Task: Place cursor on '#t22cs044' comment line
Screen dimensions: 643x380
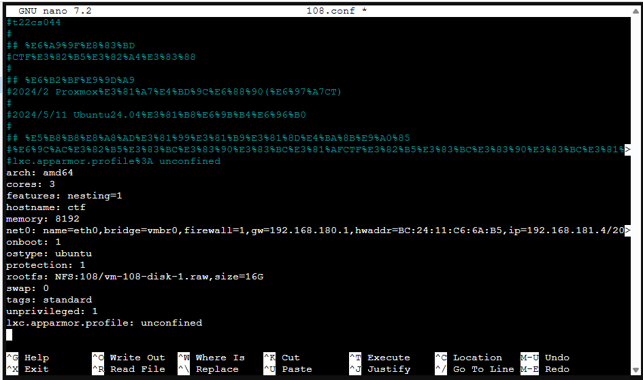Action: click(x=33, y=22)
